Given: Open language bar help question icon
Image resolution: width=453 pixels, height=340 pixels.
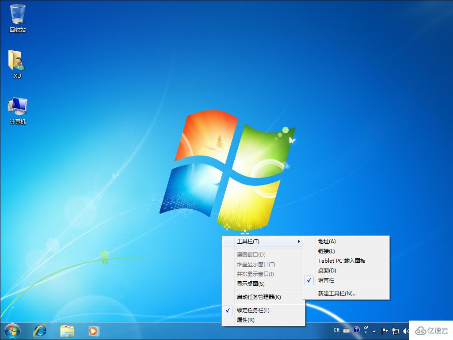Looking at the screenshot, I should point(356,329).
